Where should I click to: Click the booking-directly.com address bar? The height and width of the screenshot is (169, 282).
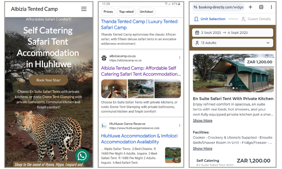(x=218, y=7)
